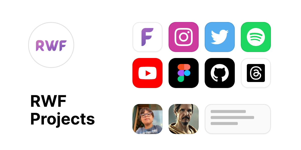Click the "Projects" heading word

62,119
